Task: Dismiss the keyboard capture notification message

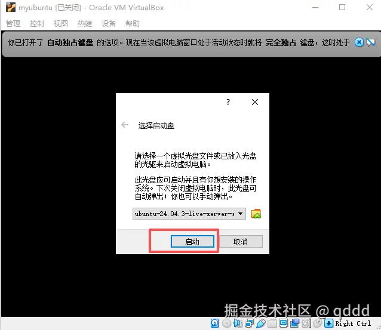Action: 359,42
